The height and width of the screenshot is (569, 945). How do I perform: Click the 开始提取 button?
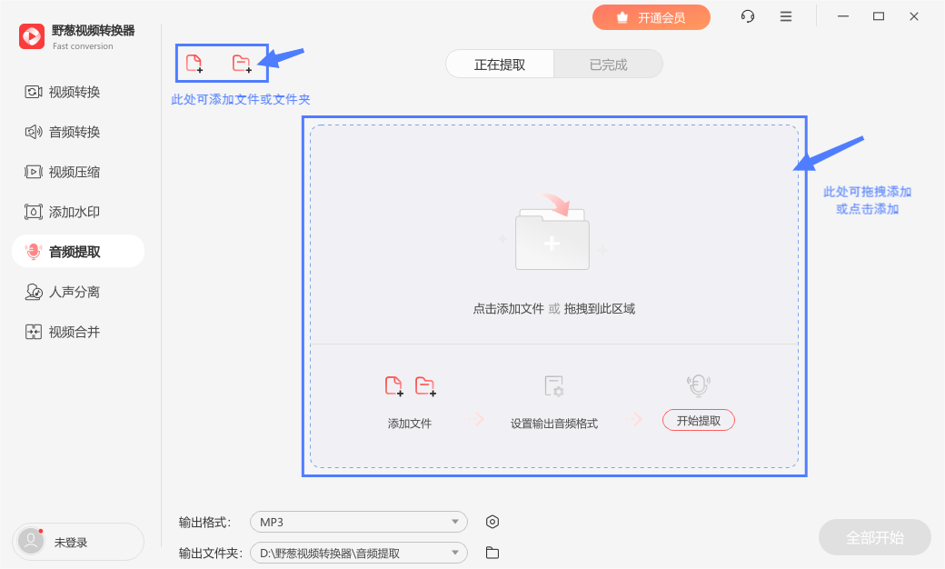click(x=699, y=420)
